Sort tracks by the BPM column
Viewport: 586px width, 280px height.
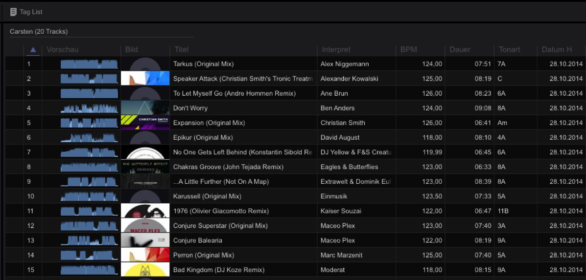coord(409,49)
